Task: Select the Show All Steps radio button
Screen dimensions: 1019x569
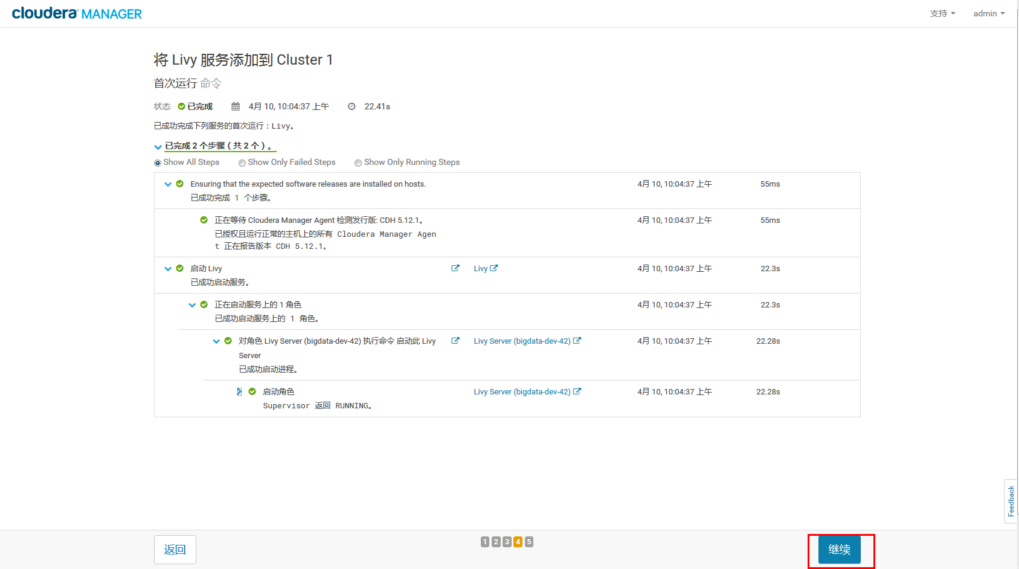Action: coord(158,163)
